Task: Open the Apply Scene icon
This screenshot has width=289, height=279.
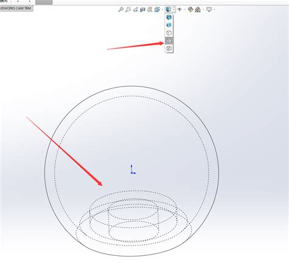Action: coord(198,10)
